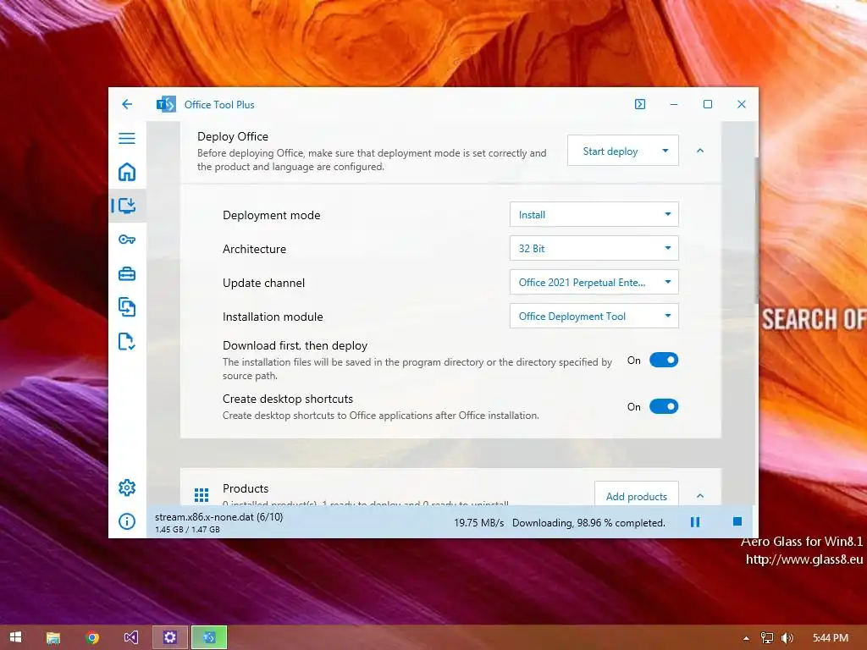Screen dimensions: 867x650
Task: Open the Start deploy dropdown arrow
Action: click(x=665, y=151)
